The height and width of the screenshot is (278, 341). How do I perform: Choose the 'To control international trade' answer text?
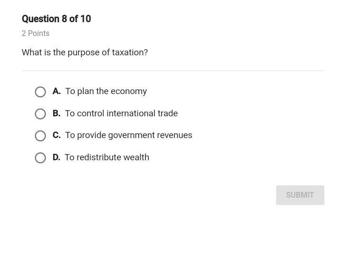[121, 113]
